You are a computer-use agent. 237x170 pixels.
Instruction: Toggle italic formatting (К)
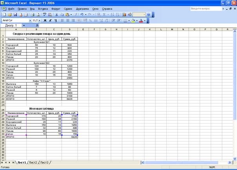click(50, 20)
